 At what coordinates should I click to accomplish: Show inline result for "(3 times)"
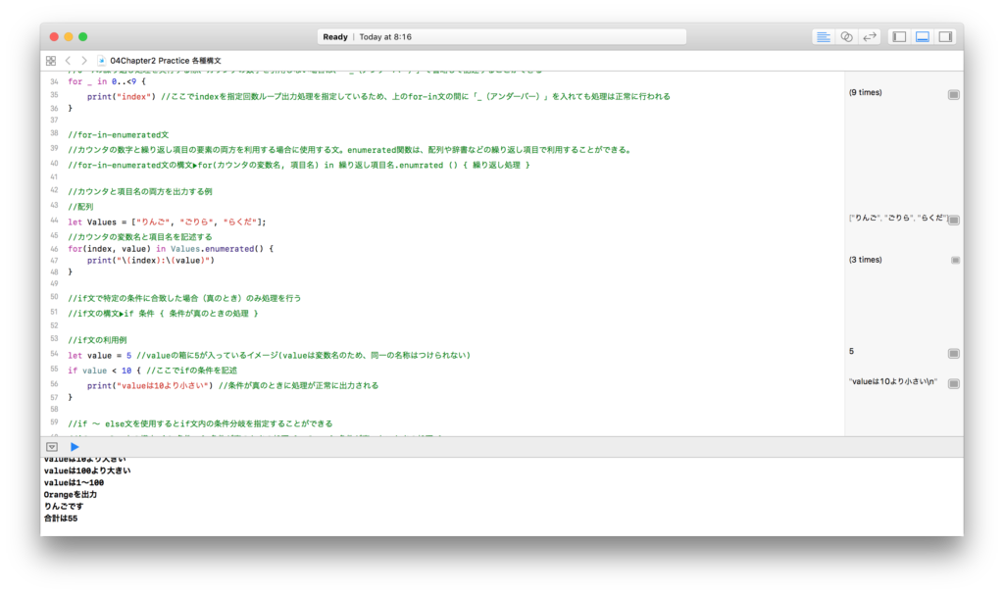955,260
